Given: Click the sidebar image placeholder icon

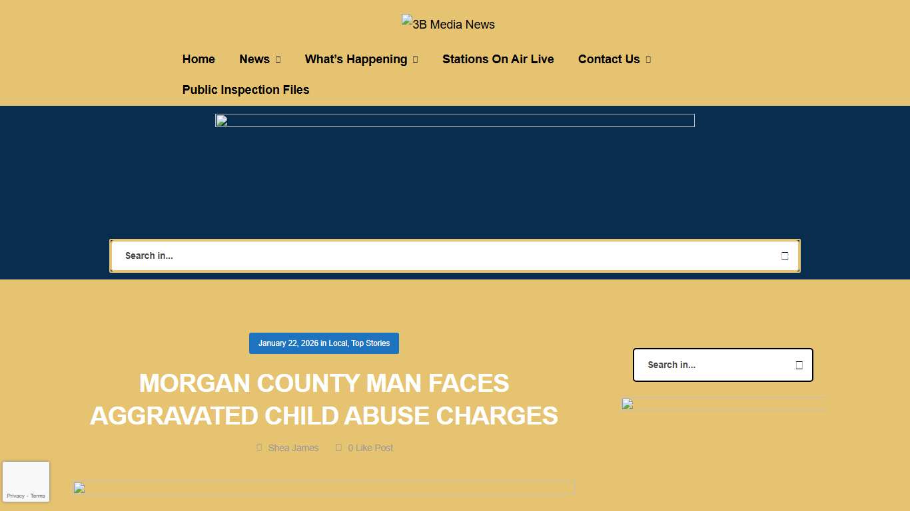Looking at the screenshot, I should pyautogui.click(x=627, y=404).
